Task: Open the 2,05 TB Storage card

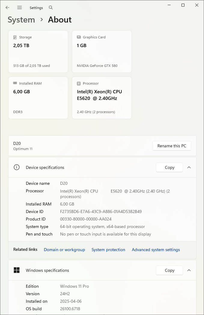Action: click(x=38, y=52)
